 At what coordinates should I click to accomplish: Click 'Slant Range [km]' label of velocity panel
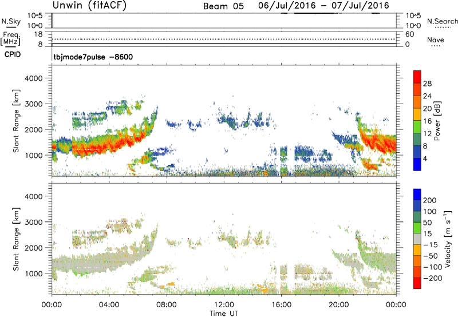(x=16, y=239)
